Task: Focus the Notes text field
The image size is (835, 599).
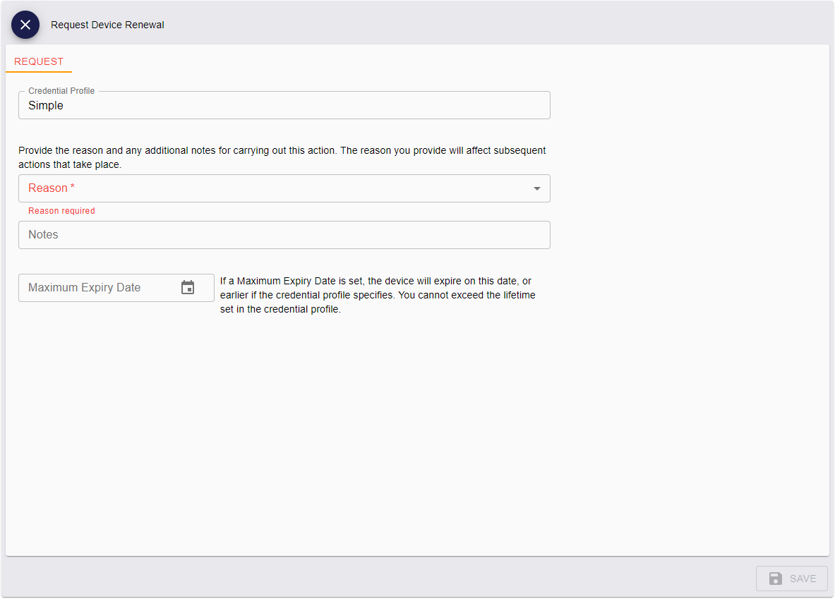Action: coord(282,235)
